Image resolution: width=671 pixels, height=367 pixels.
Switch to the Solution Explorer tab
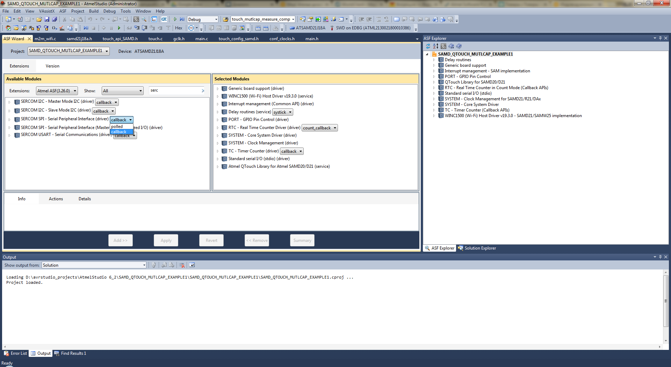click(477, 248)
